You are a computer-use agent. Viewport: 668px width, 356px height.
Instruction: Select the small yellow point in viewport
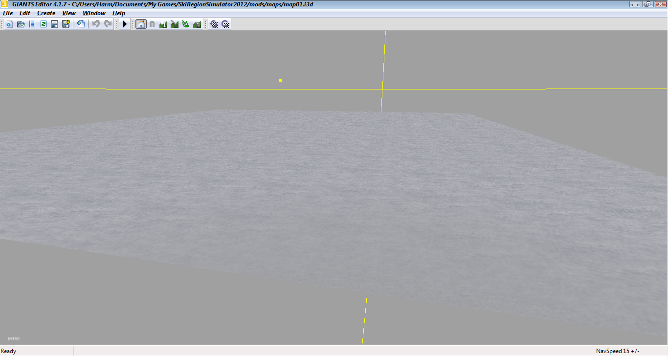[x=280, y=80]
